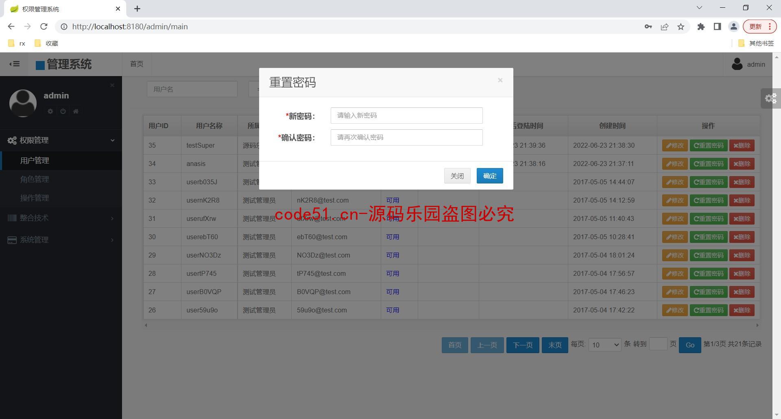Open a new browser tab with plus
The height and width of the screenshot is (419, 781).
137,9
